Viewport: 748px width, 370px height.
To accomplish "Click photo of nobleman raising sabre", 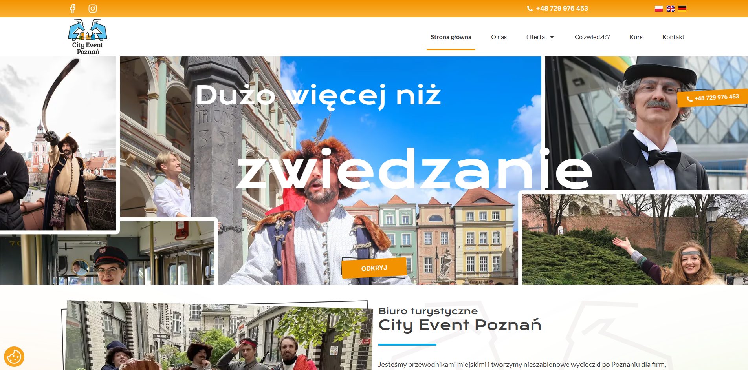I will tap(58, 143).
